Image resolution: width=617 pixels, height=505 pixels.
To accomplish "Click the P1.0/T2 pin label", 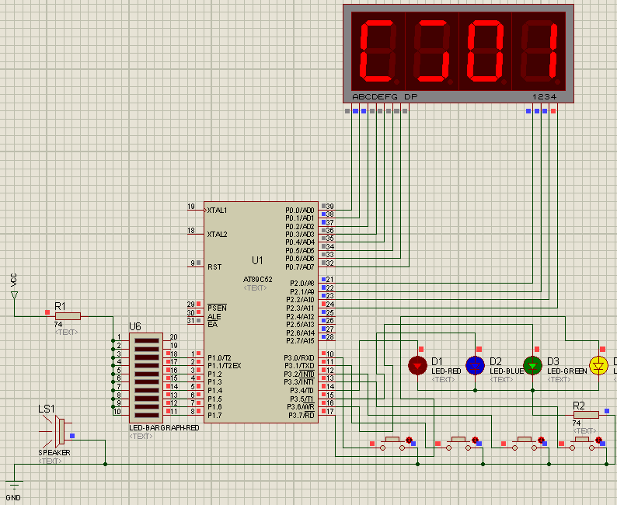I will point(220,358).
